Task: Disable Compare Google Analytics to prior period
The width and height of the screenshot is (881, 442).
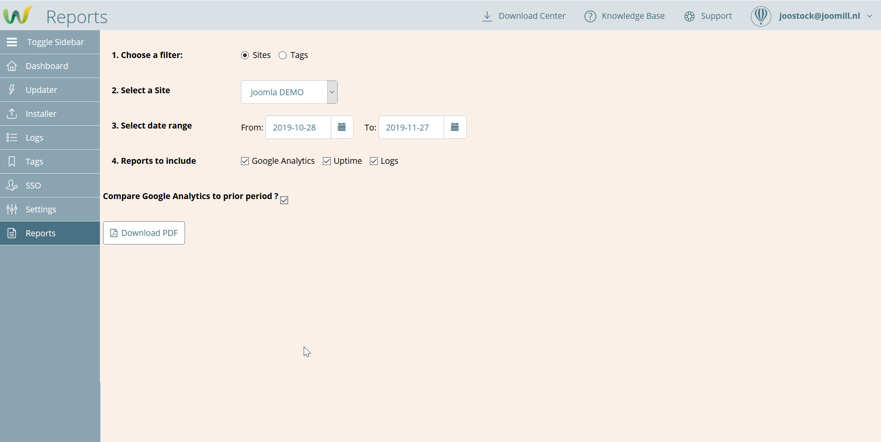Action: tap(284, 200)
